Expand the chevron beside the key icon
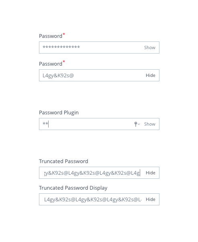The image size is (198, 242). tap(139, 124)
